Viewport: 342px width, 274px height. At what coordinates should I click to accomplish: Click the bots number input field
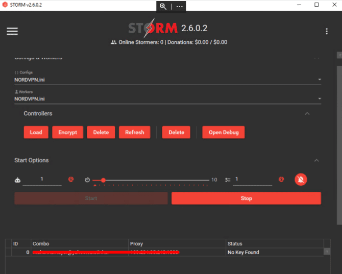42,180
